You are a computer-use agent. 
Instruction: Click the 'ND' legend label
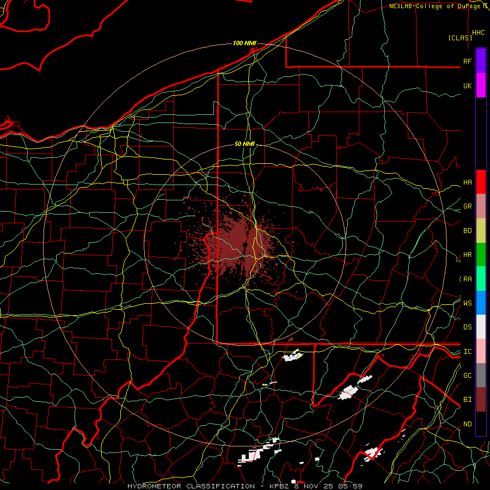coord(467,424)
